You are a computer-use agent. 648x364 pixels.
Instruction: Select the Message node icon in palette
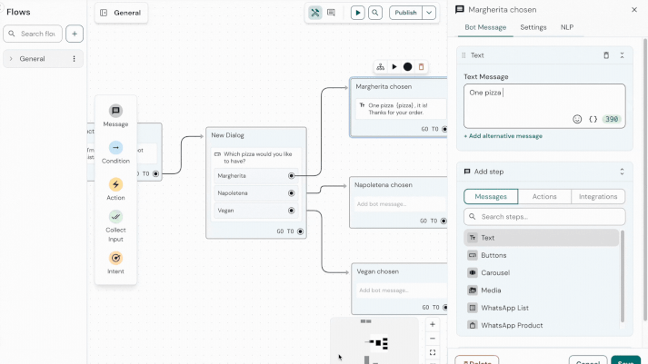click(x=115, y=111)
